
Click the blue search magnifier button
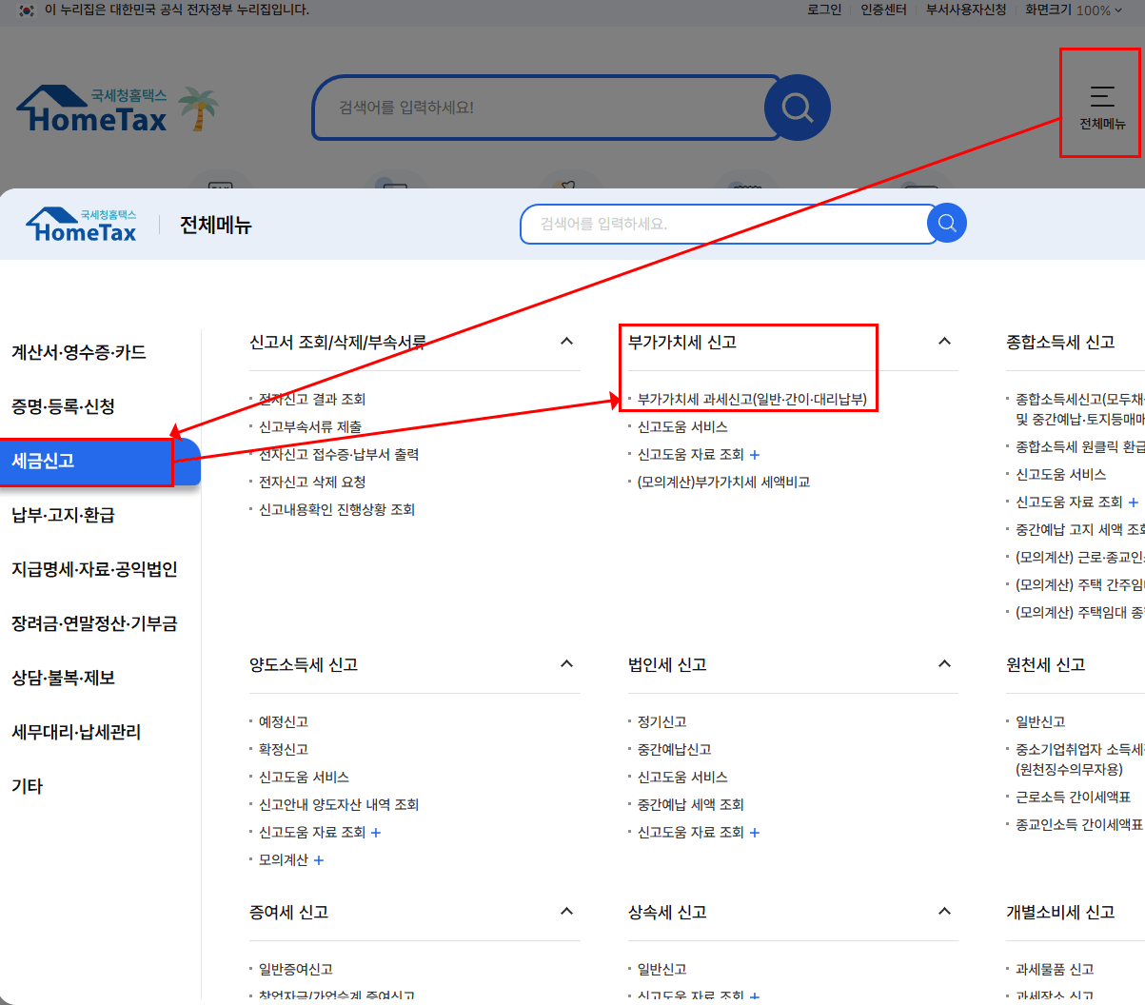[798, 108]
